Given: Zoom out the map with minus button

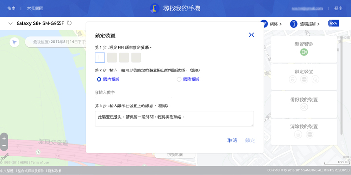Looking at the screenshot, I should pos(4,145).
